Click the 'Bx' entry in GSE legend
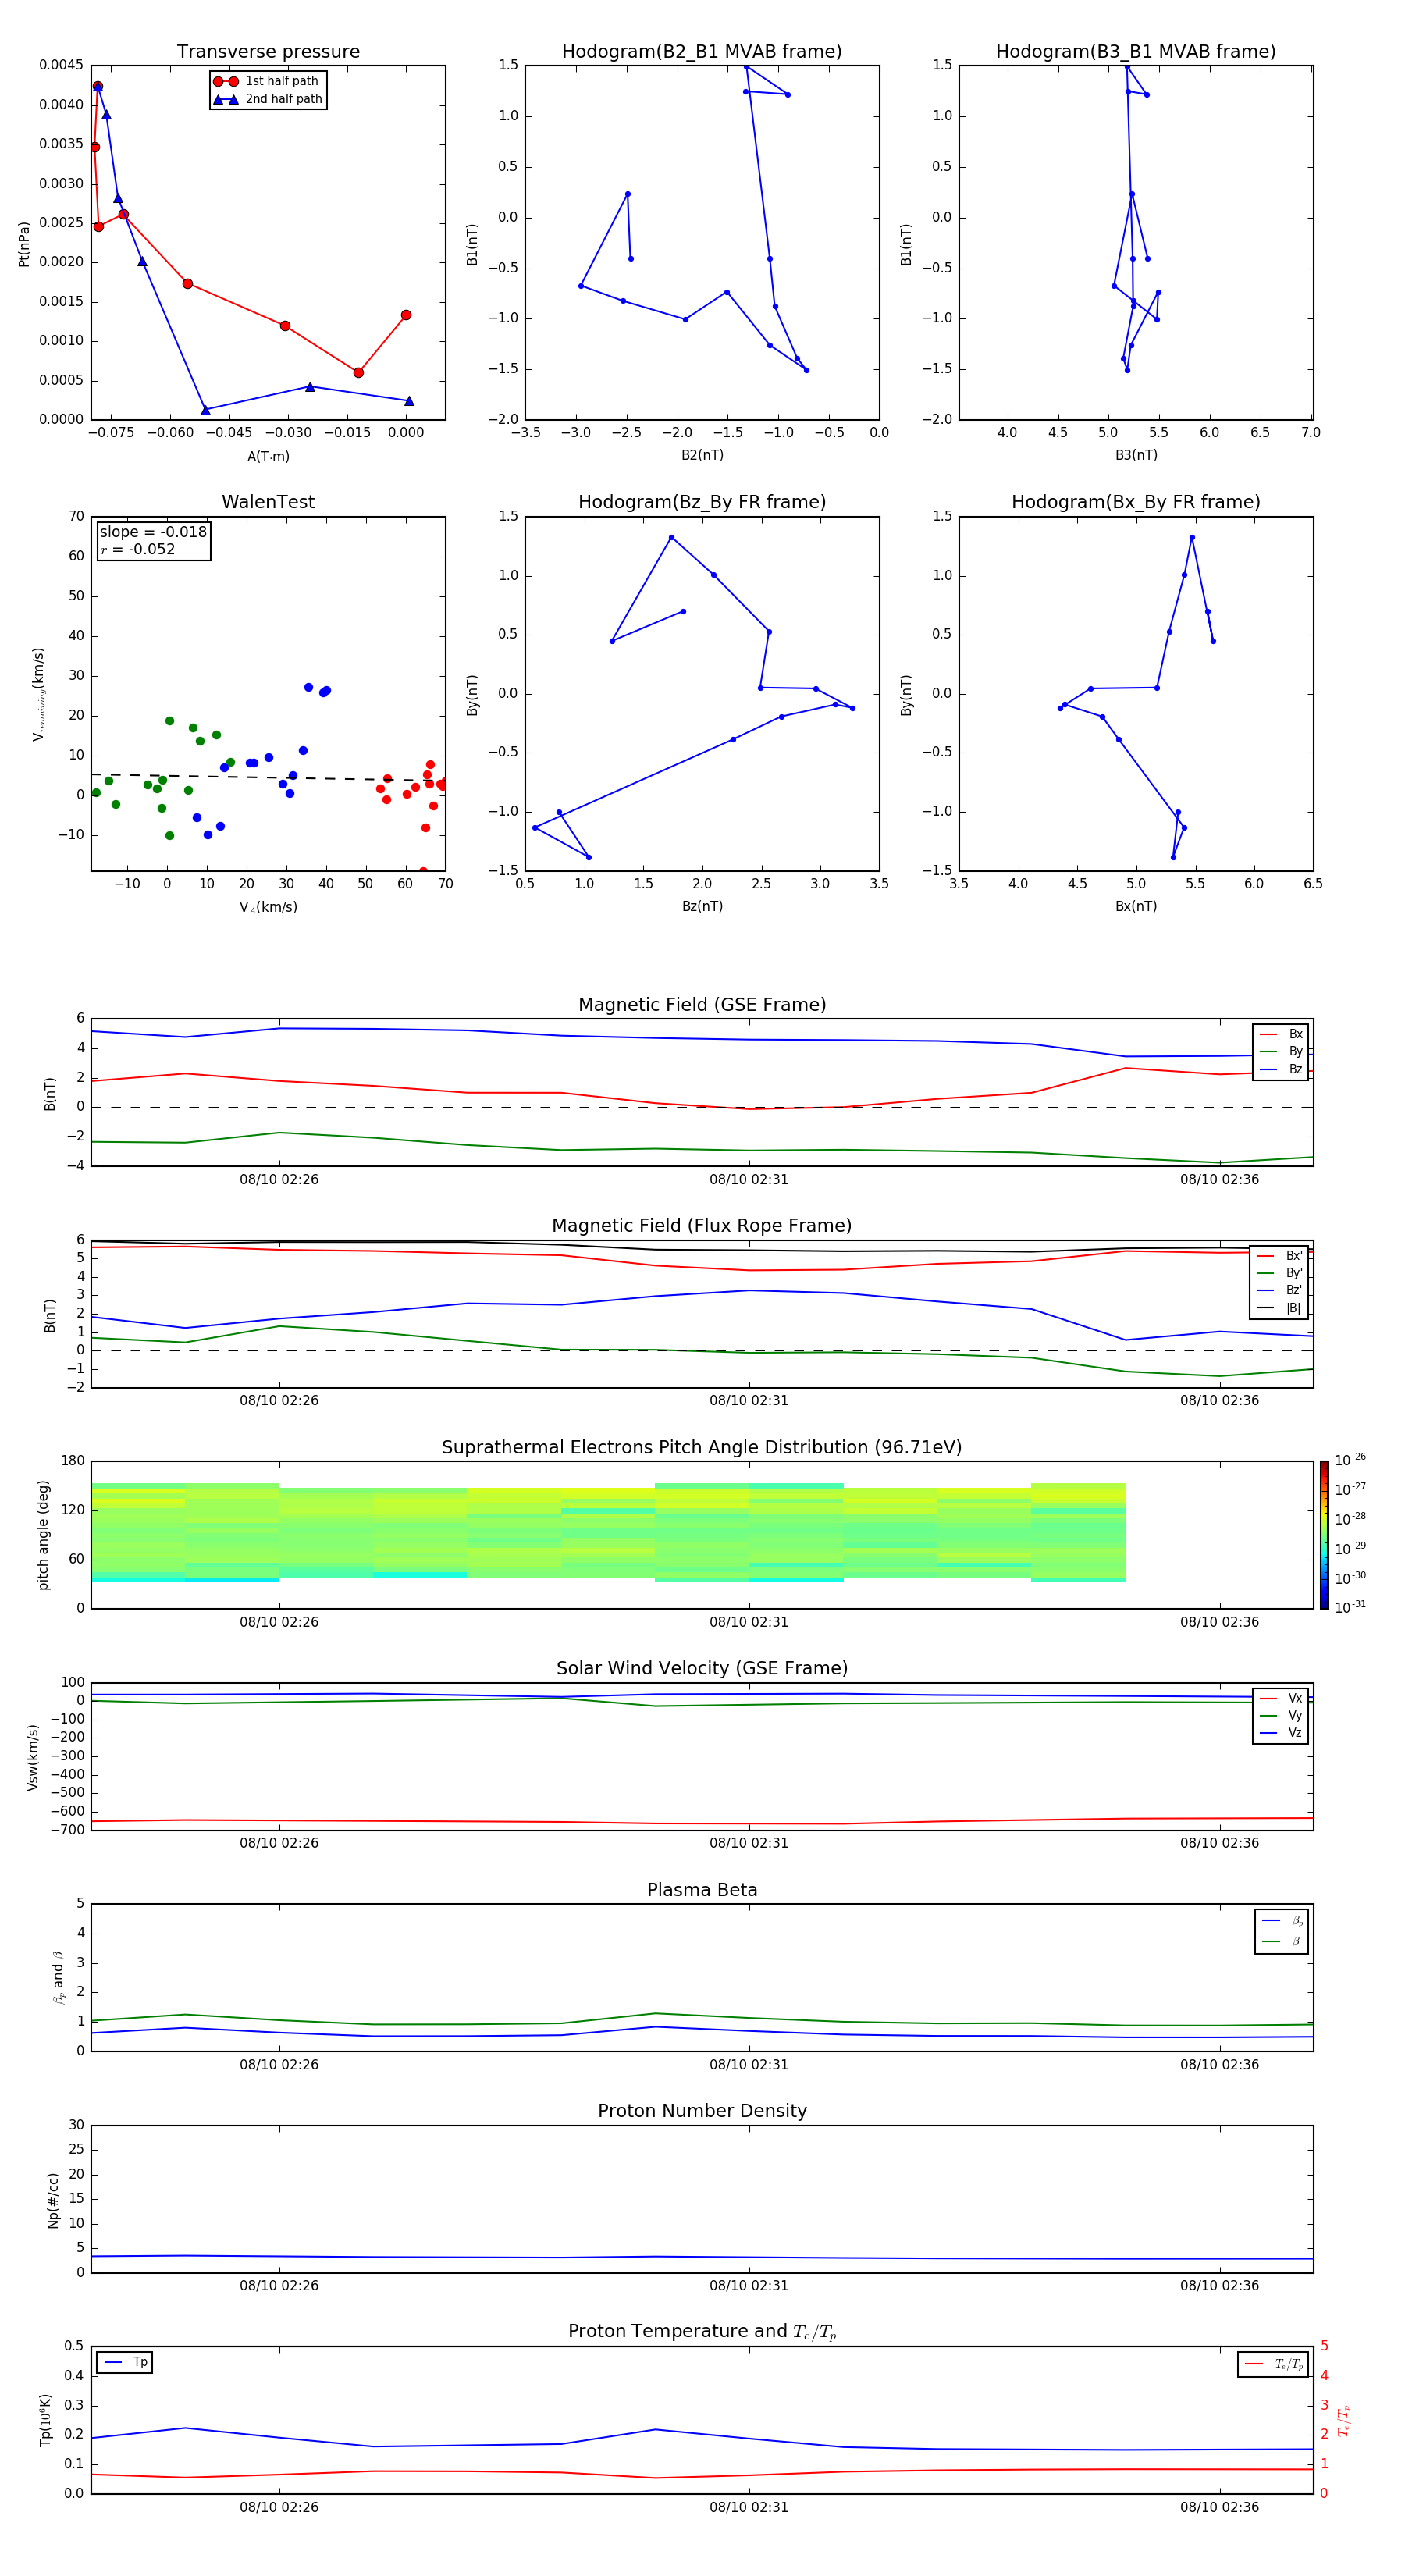The height and width of the screenshot is (2576, 1405). [1281, 1034]
